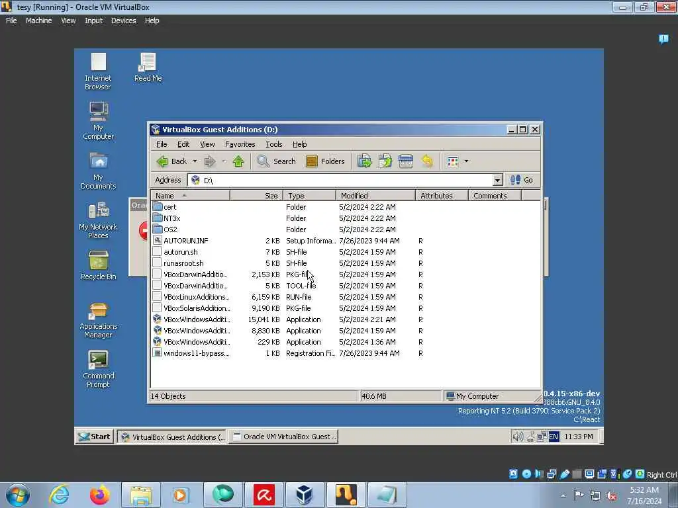The width and height of the screenshot is (678, 508).
Task: Open My Documents desktop icon
Action: point(98,171)
